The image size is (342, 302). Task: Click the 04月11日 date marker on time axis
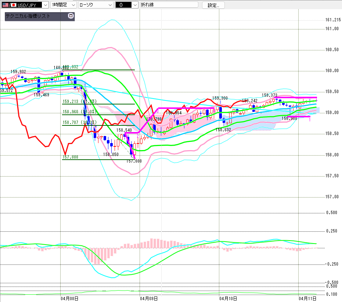tap(307, 298)
